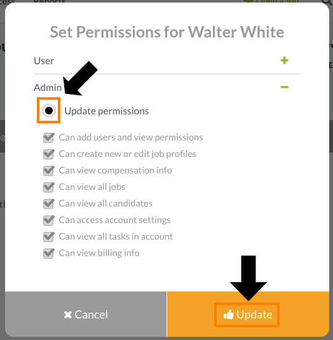Viewport: 333px width, 340px height.
Task: Toggle Can view billing info checkbox
Action: 48,253
